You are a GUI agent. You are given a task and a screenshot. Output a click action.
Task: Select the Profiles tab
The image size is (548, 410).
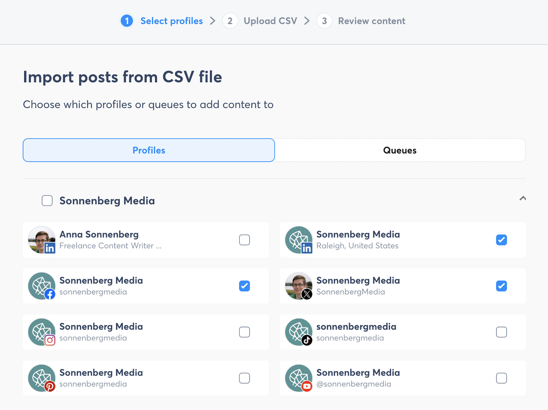(149, 150)
